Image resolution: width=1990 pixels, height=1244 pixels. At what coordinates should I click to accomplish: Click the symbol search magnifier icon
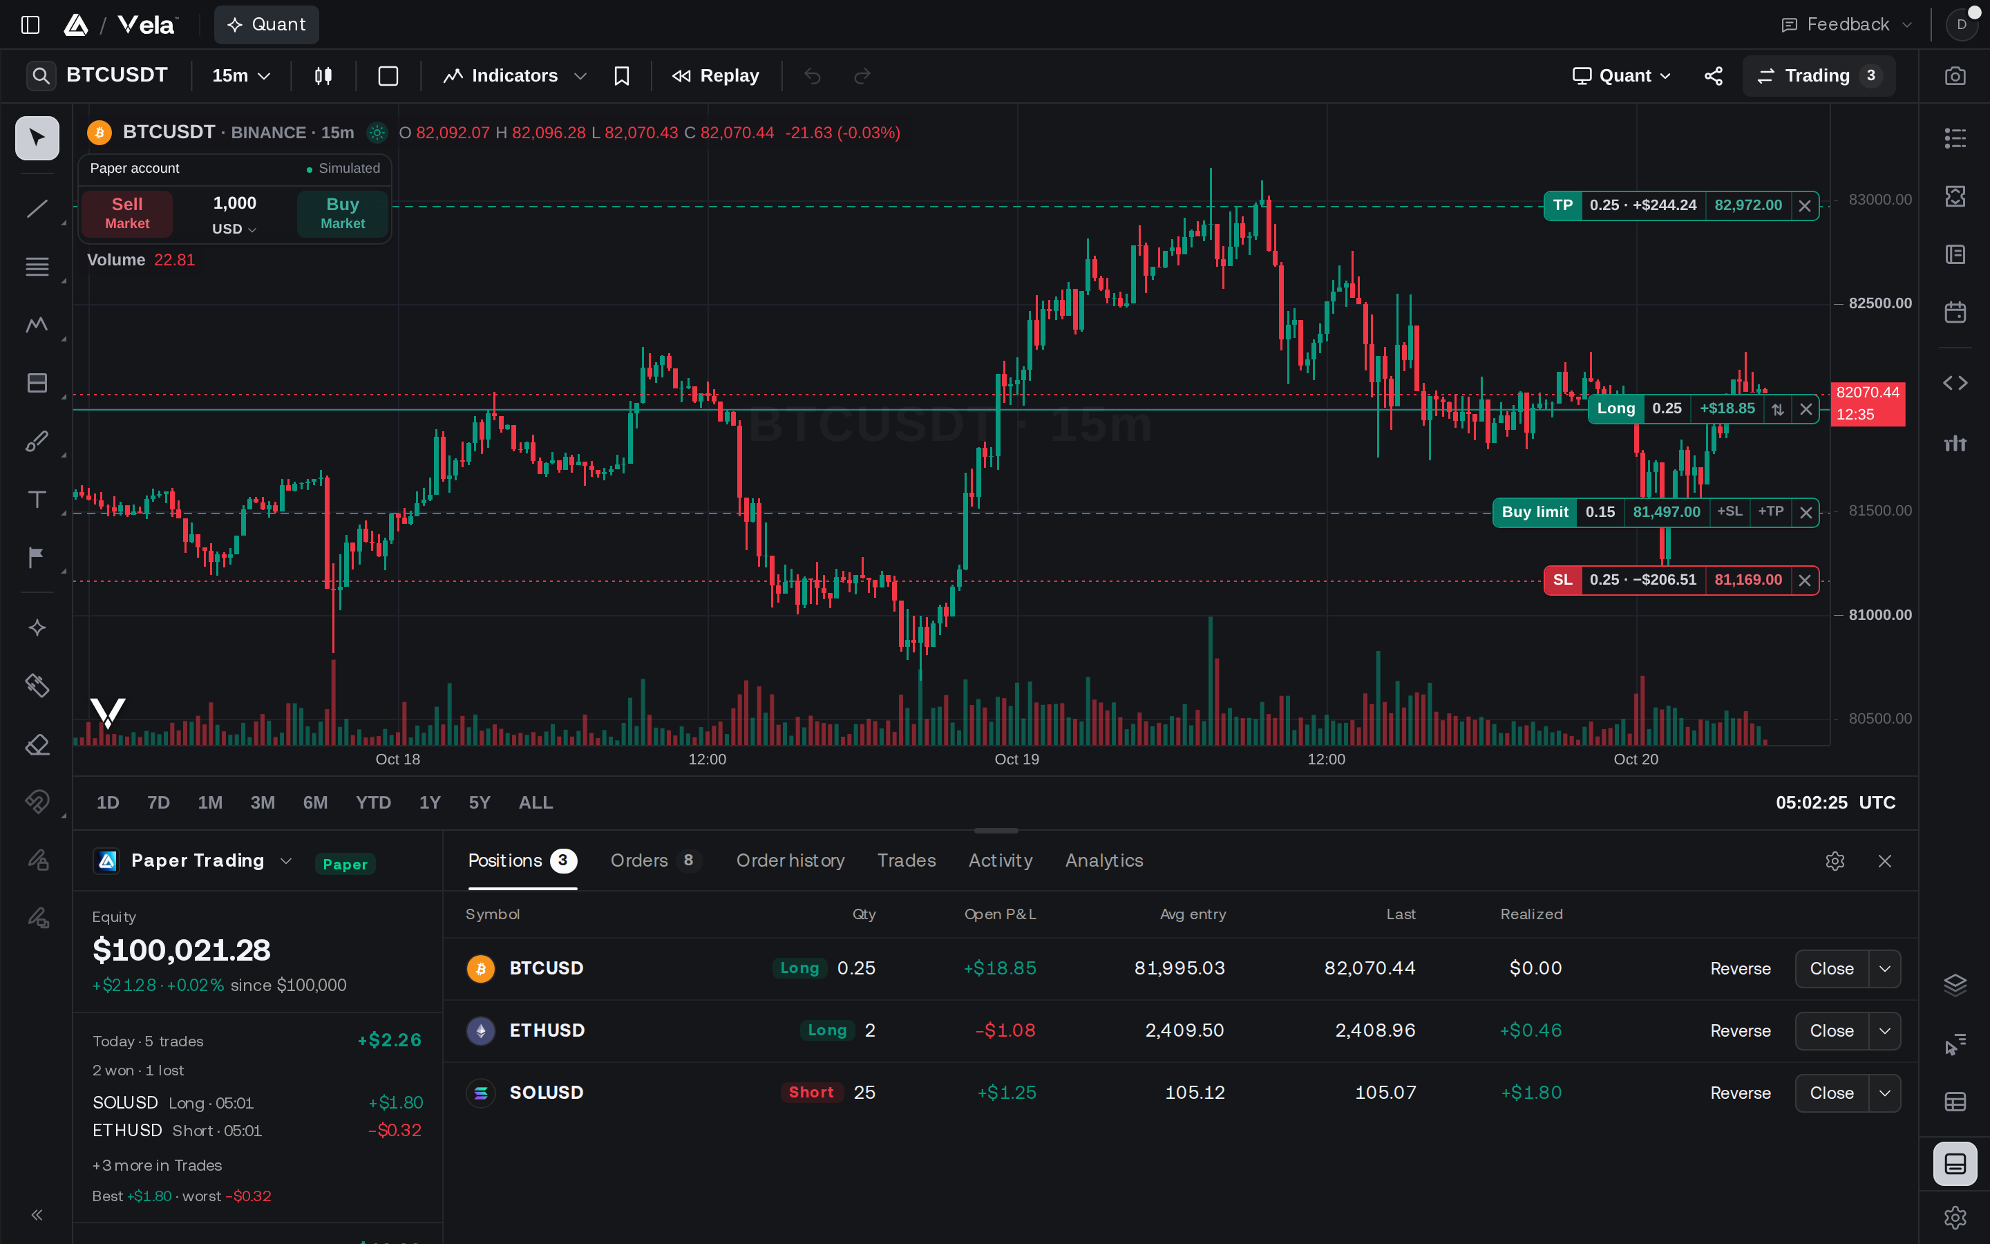tap(40, 76)
